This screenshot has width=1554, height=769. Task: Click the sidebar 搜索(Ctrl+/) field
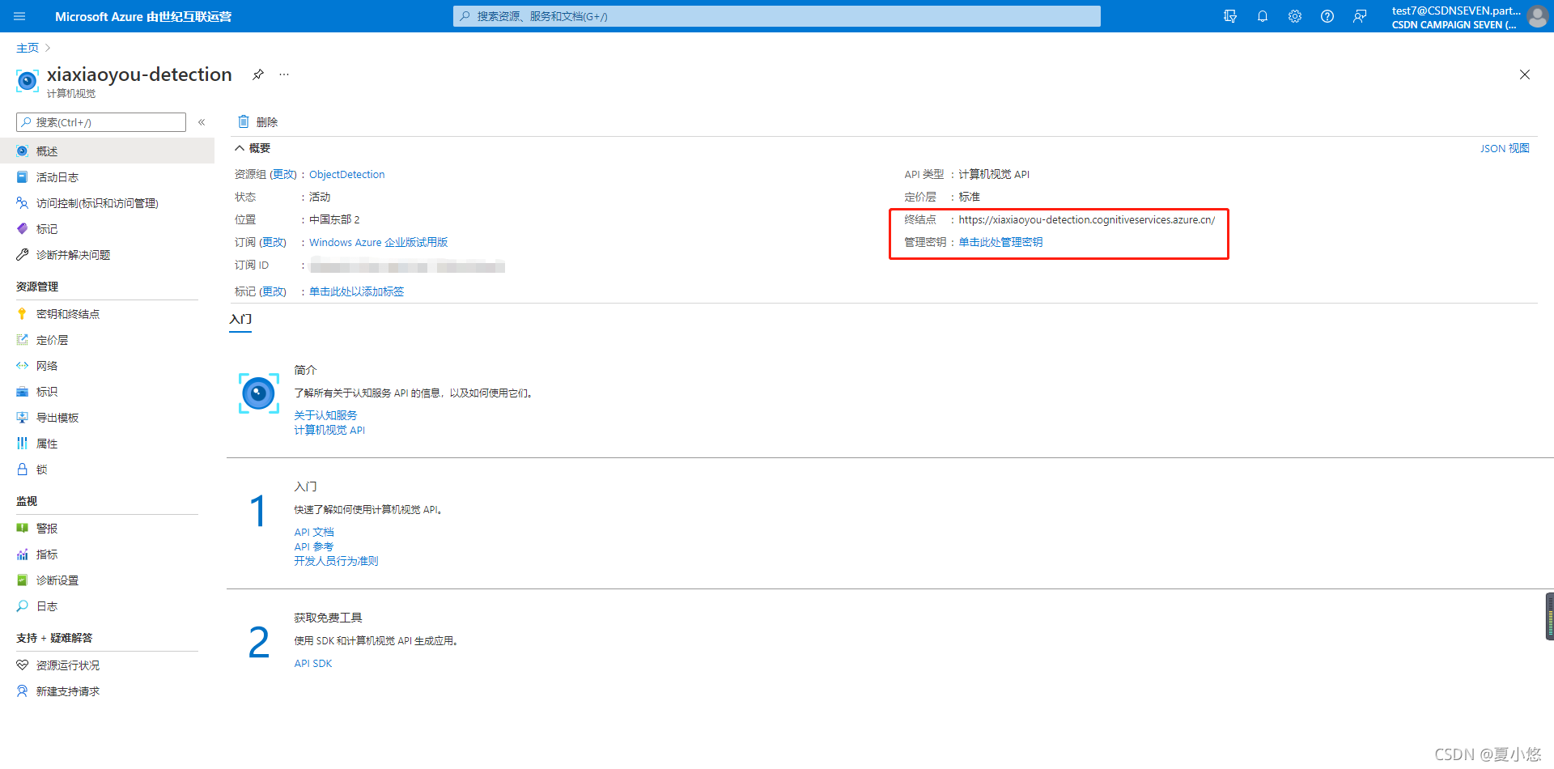101,122
